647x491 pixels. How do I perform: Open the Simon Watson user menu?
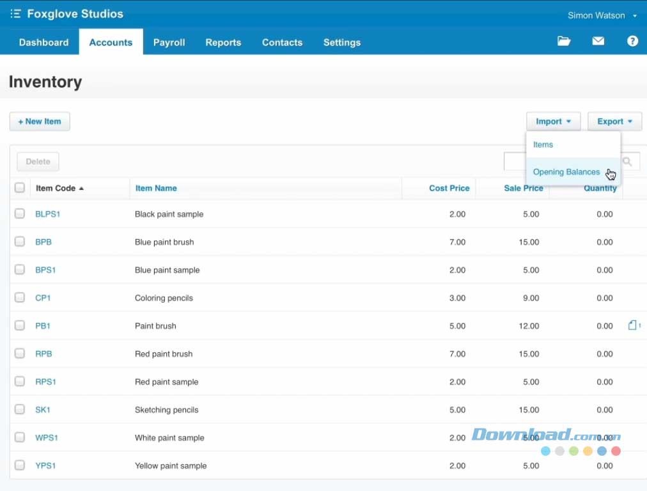[x=602, y=15]
